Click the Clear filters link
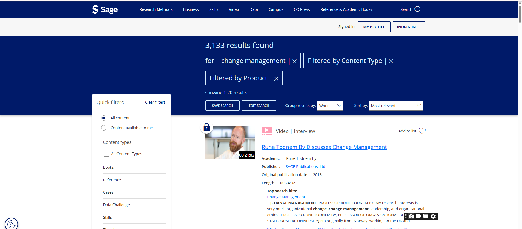Viewport: 522px width, 229px height. pos(155,102)
